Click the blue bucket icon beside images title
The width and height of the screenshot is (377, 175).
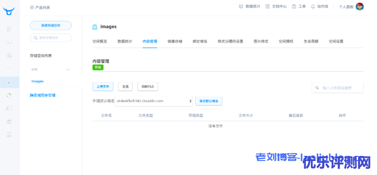[95, 27]
